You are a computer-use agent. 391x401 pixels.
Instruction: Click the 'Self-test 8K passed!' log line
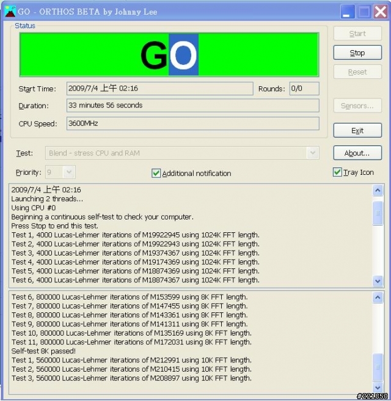point(43,351)
